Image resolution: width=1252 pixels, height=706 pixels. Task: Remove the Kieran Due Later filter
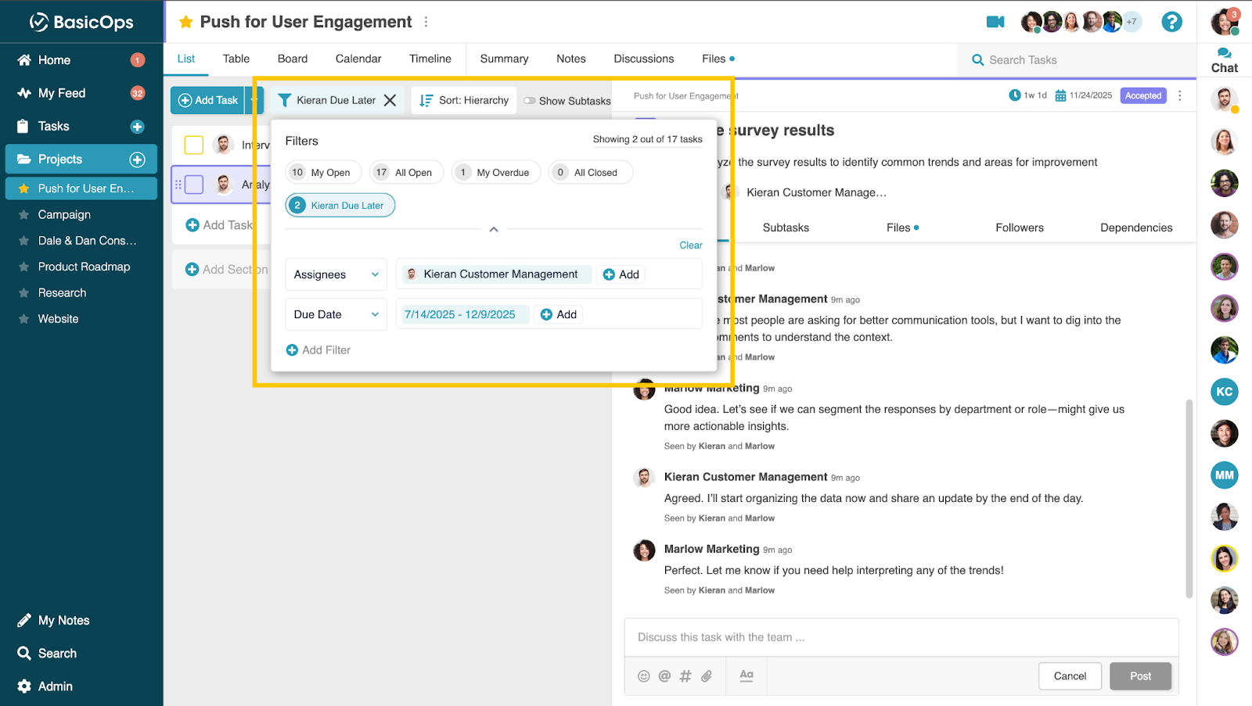(390, 100)
